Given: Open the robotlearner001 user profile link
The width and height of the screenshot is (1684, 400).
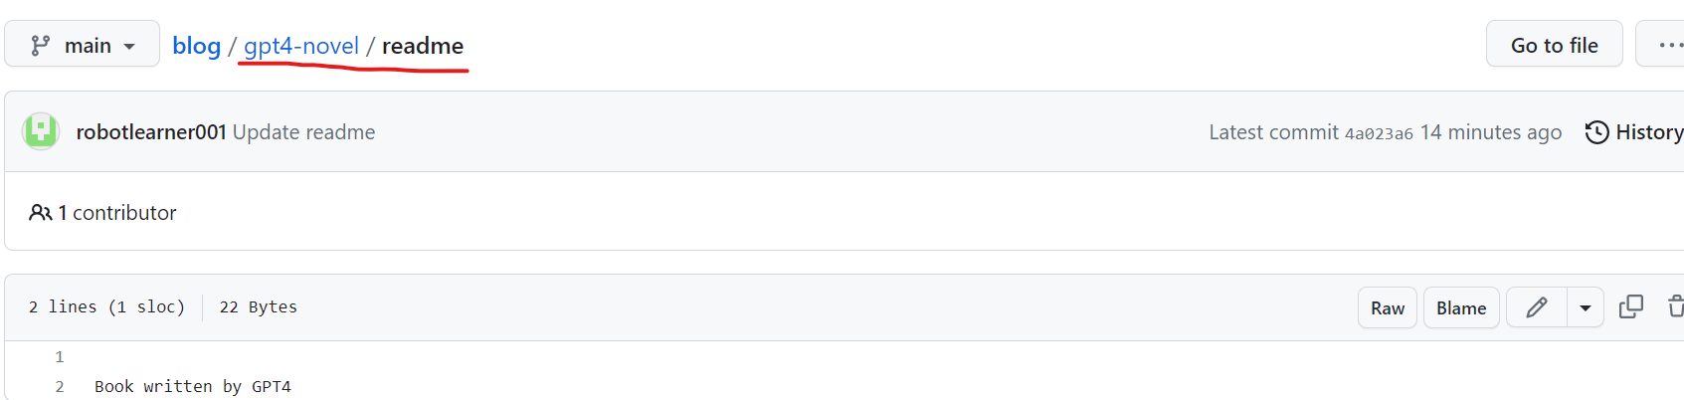Looking at the screenshot, I should coord(151,132).
